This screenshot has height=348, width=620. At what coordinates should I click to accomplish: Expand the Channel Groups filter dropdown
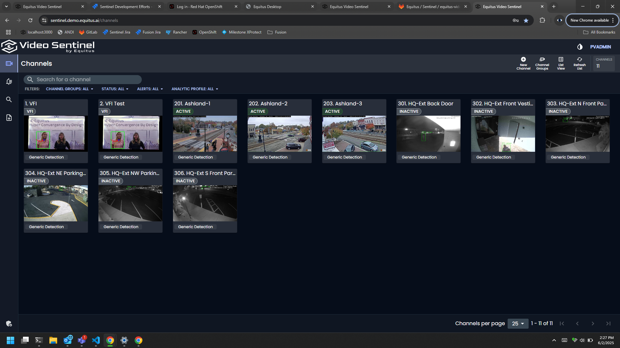[x=69, y=89]
